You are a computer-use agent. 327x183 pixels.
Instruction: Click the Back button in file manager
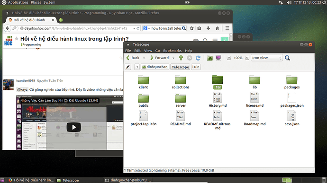click(133, 58)
